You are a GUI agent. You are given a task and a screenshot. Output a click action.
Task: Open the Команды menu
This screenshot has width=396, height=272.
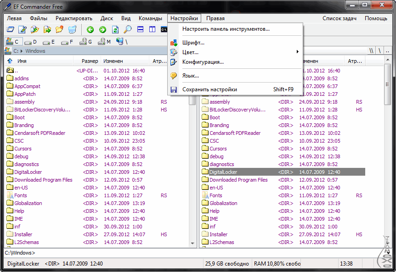click(150, 18)
